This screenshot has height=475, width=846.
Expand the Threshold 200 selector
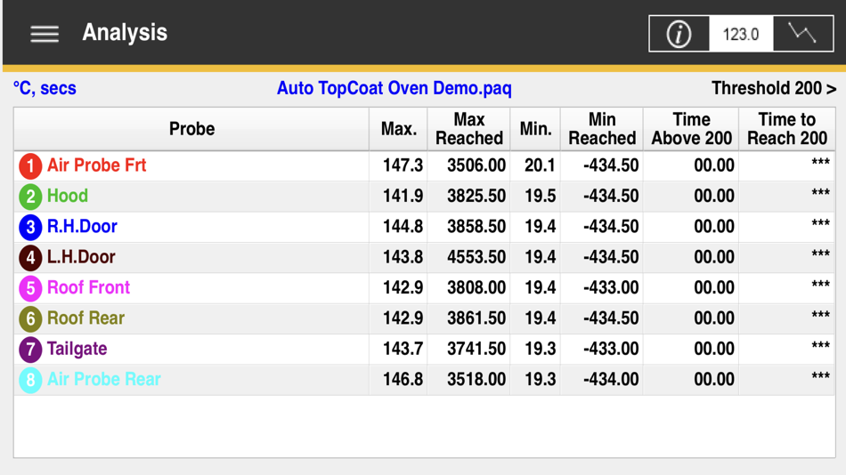774,88
